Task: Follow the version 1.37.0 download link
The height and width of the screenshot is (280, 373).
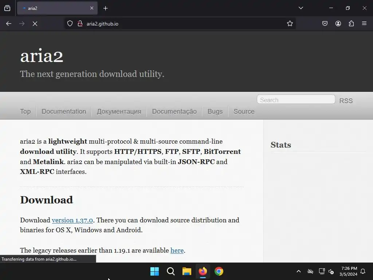Action: 72,220
